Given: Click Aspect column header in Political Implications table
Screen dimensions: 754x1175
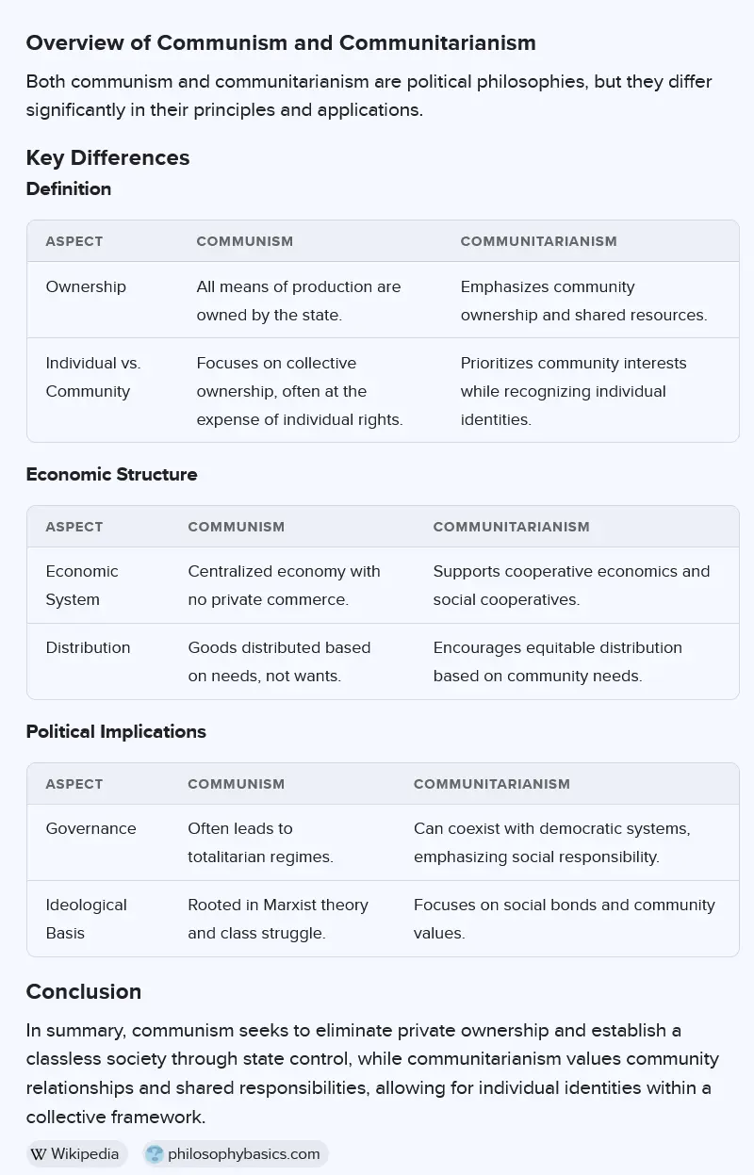Looking at the screenshot, I should [74, 784].
